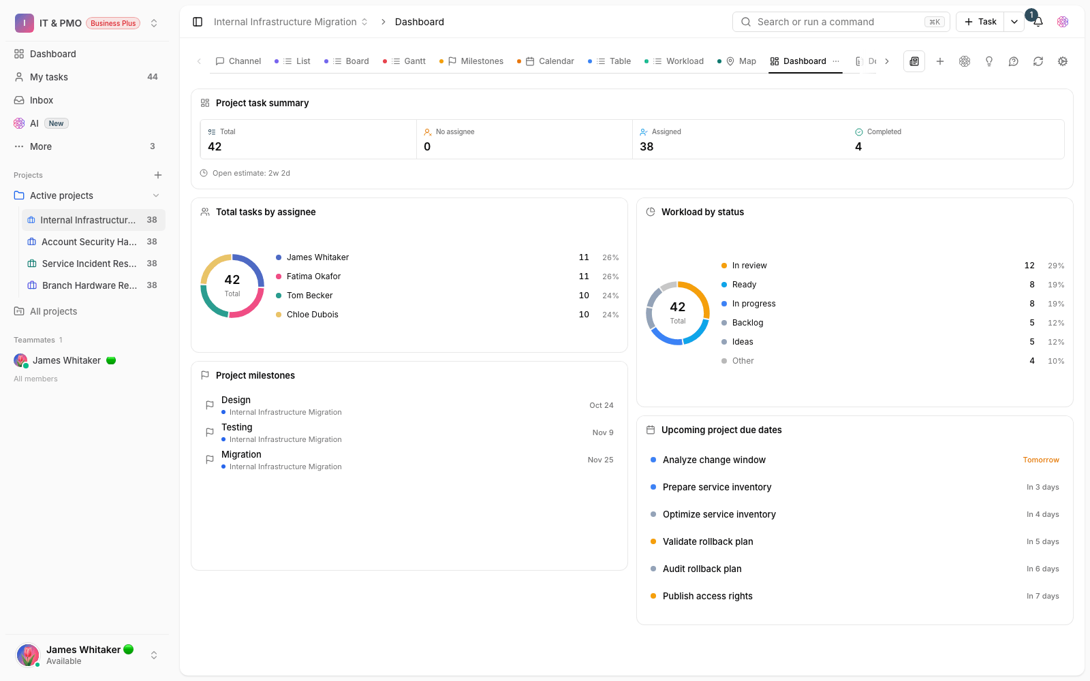Add a project with the Projects plus icon
This screenshot has height=681, width=1090.
158,175
